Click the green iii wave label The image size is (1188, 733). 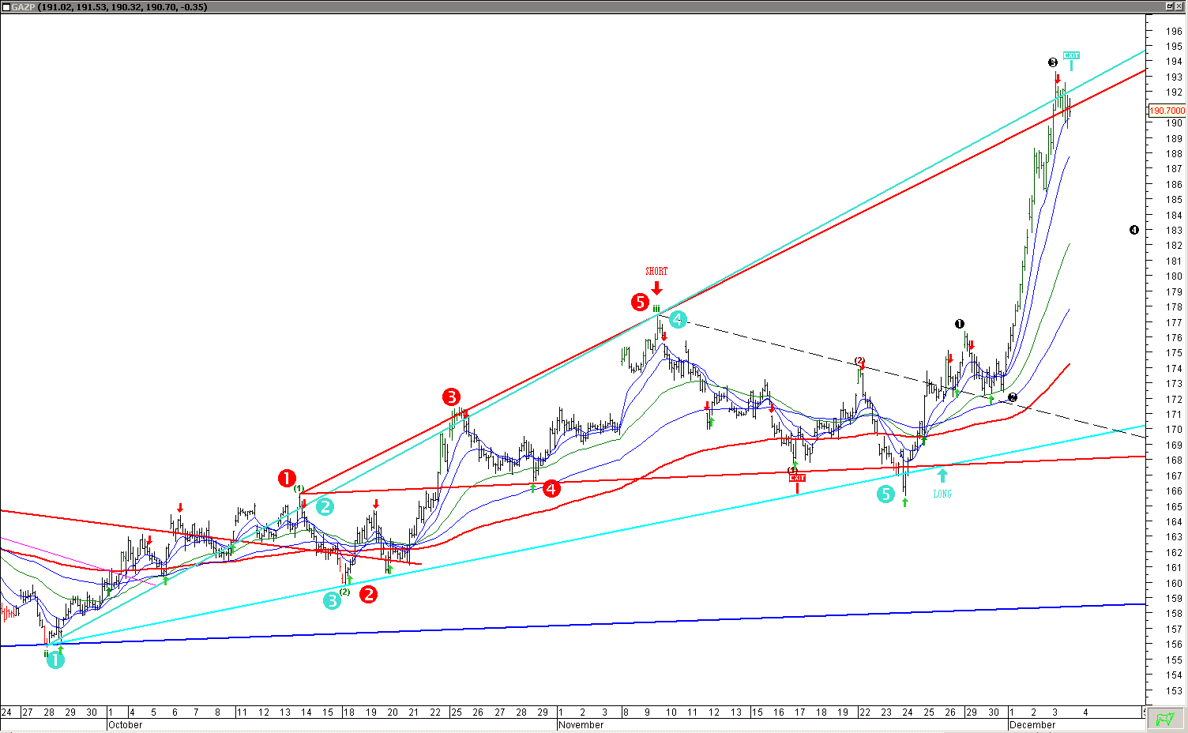pyautogui.click(x=656, y=308)
